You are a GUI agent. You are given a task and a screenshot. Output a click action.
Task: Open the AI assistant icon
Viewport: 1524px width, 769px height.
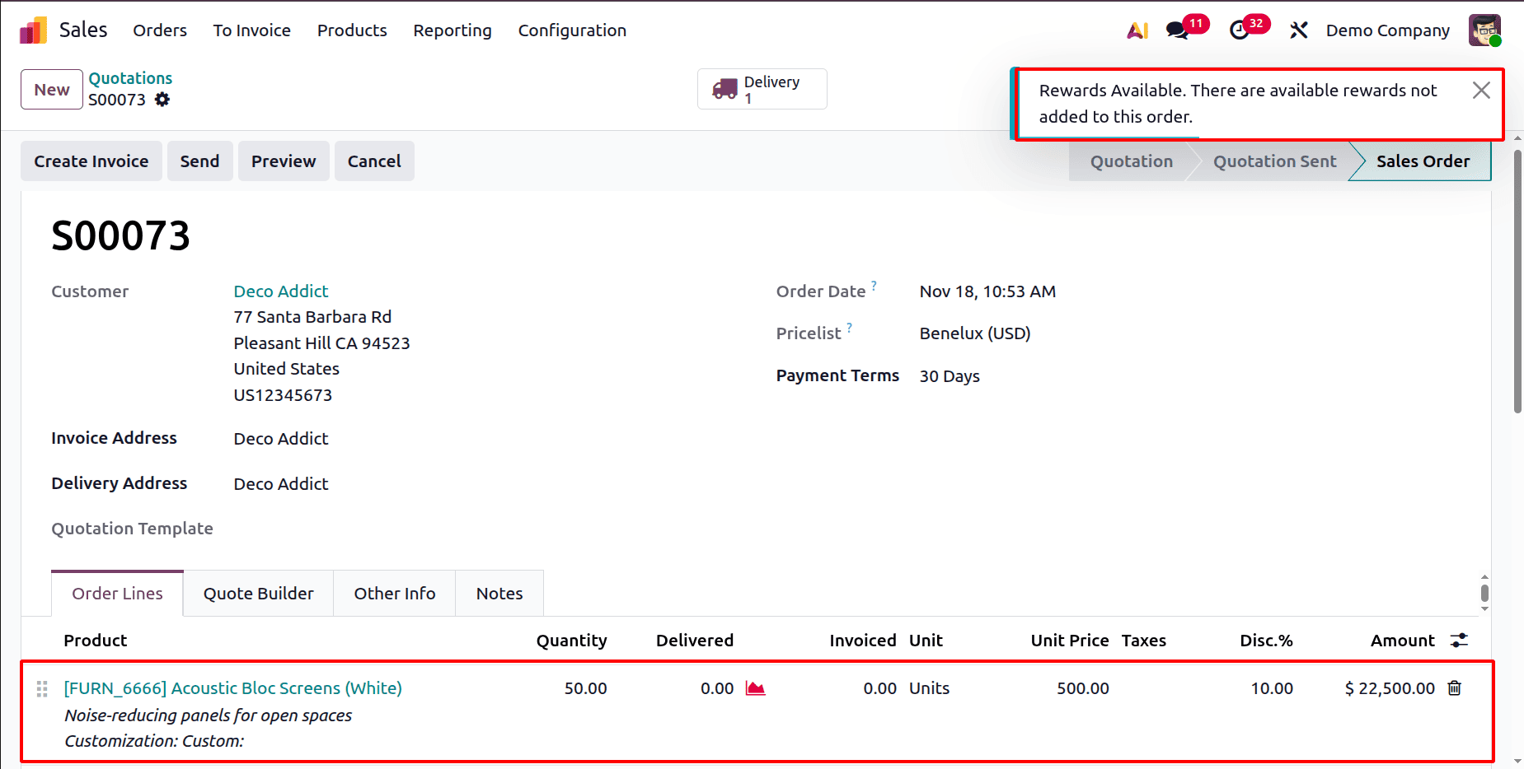click(x=1137, y=30)
